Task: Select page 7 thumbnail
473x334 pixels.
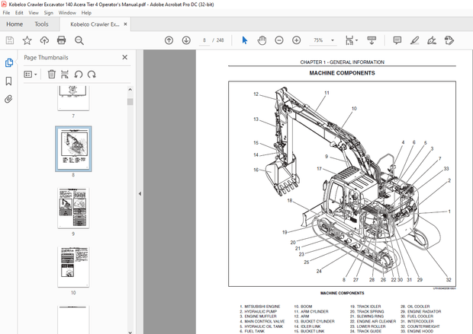Action: click(x=73, y=98)
